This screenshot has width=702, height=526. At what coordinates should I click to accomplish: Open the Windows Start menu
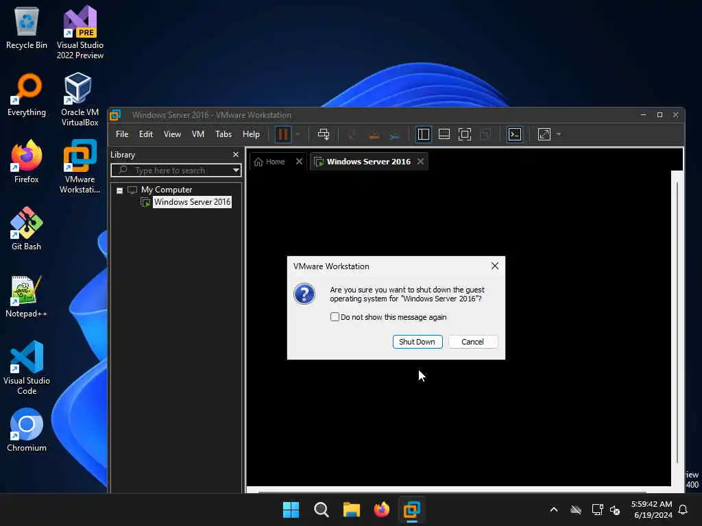click(x=291, y=510)
